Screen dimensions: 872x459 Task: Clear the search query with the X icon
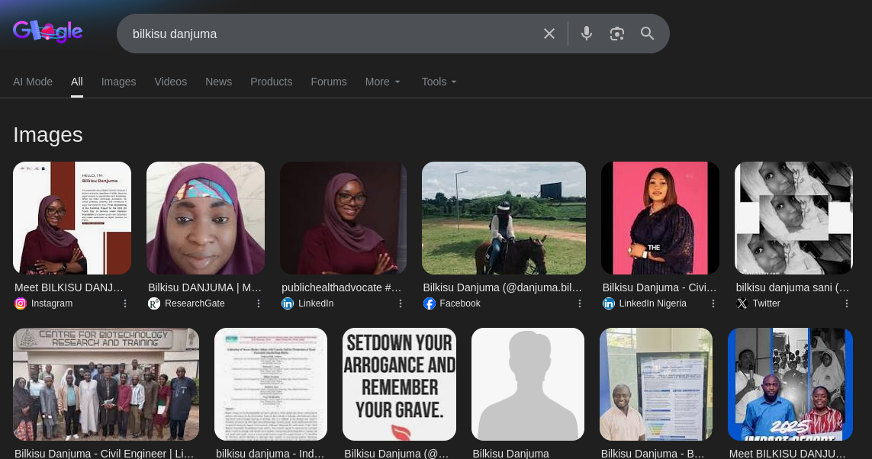tap(549, 34)
